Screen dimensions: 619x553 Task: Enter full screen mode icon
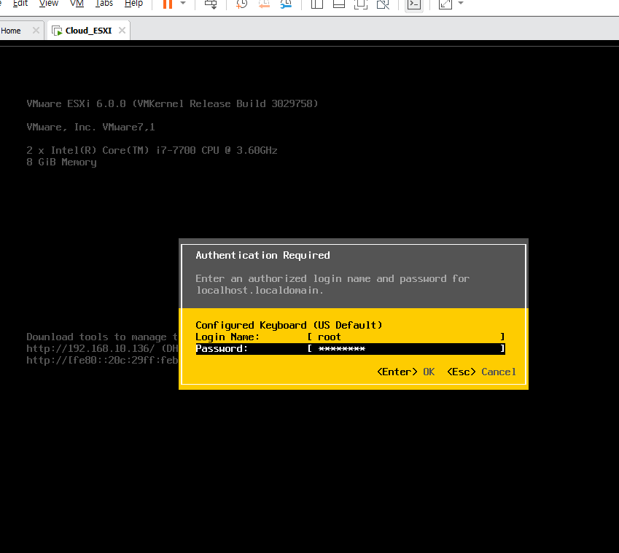coord(360,4)
